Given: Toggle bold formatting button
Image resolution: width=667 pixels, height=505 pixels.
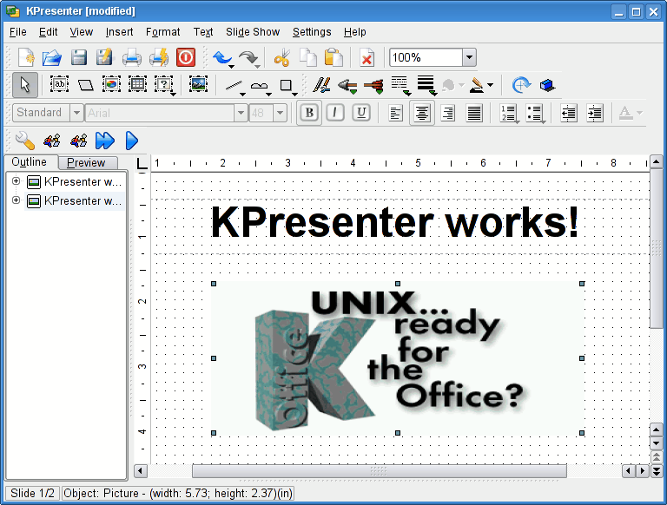Looking at the screenshot, I should coord(308,113).
